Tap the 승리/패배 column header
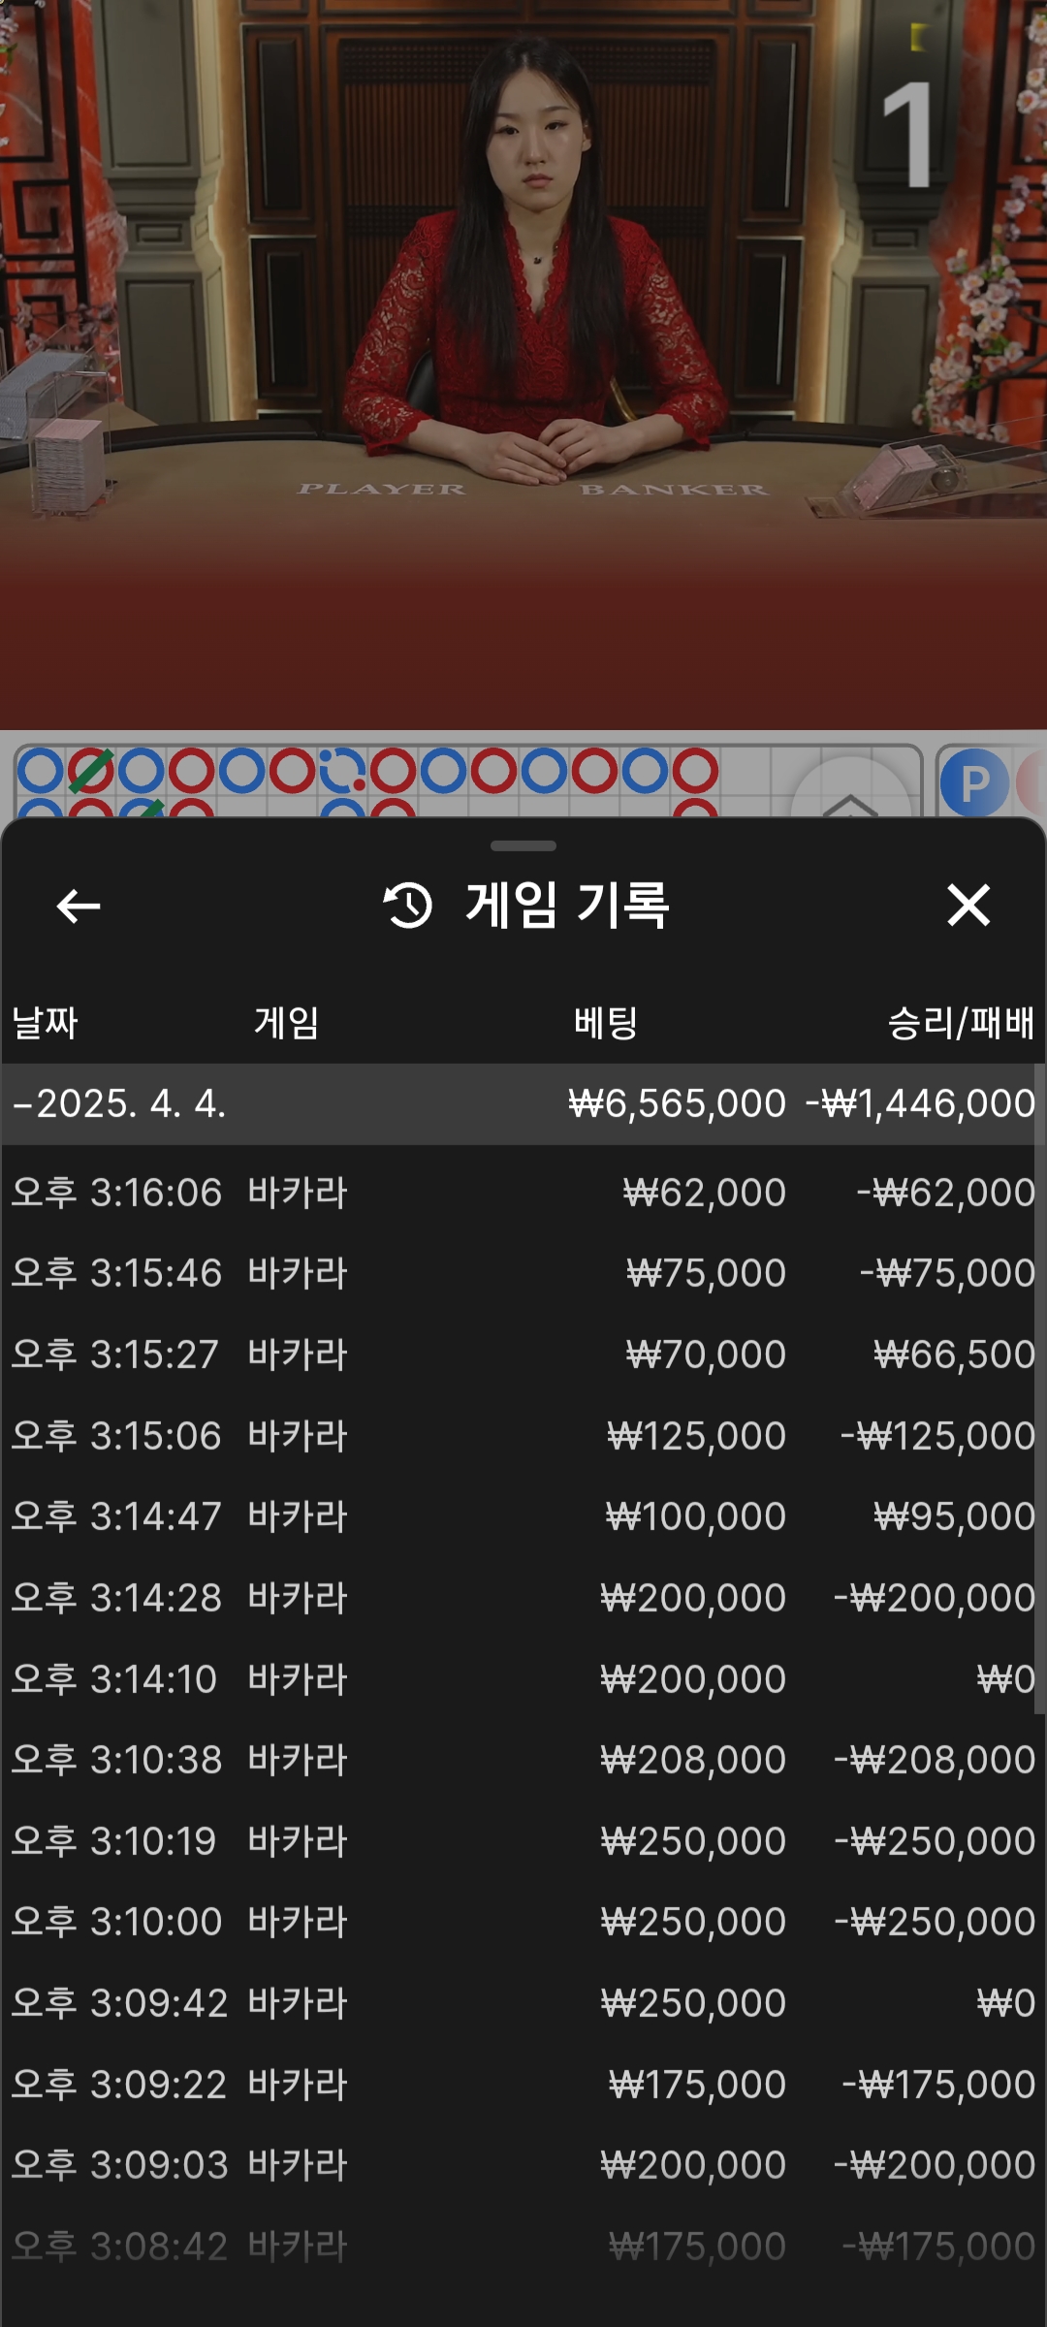Viewport: 1047px width, 2327px height. pos(960,1023)
